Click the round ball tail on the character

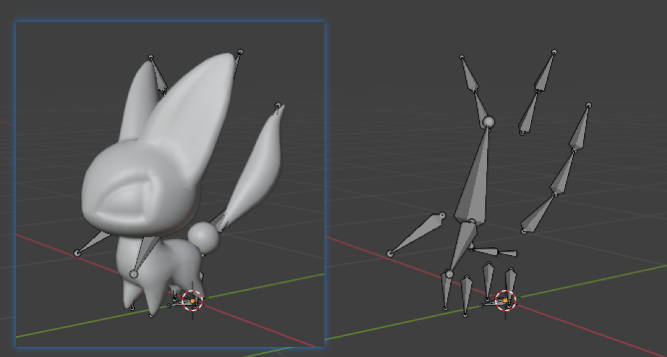[x=203, y=238]
